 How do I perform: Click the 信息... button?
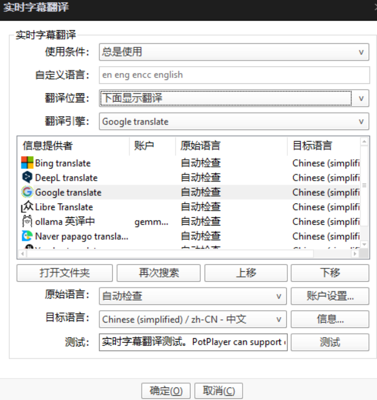coord(330,319)
